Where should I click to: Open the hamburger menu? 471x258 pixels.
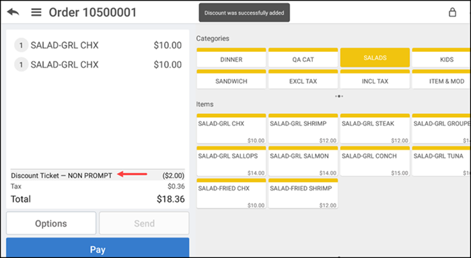[36, 12]
